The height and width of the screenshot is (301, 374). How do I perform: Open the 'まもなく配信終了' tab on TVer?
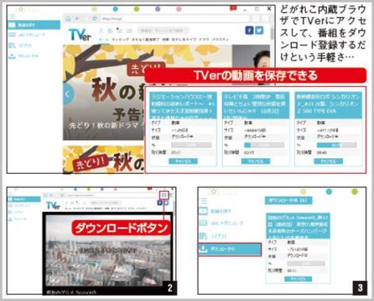[x=145, y=39]
